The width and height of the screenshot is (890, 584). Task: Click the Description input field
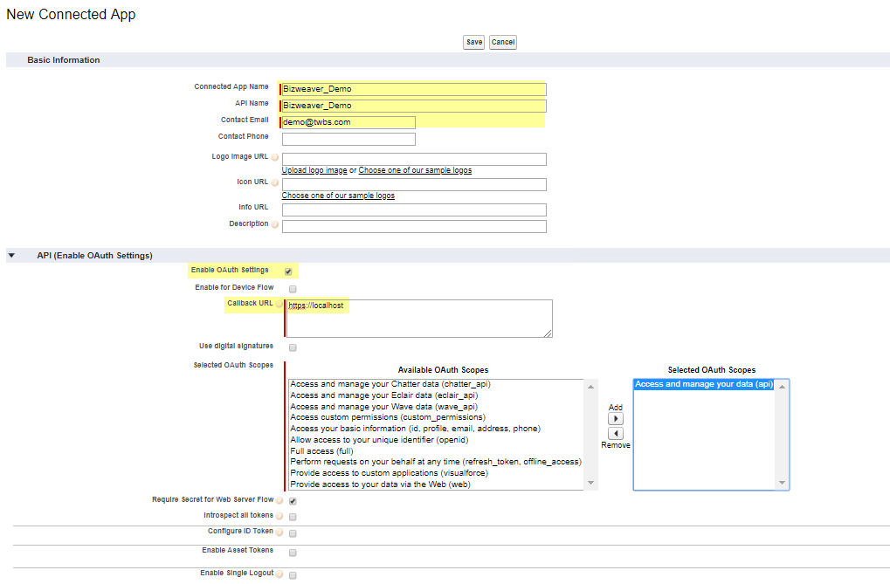point(414,226)
